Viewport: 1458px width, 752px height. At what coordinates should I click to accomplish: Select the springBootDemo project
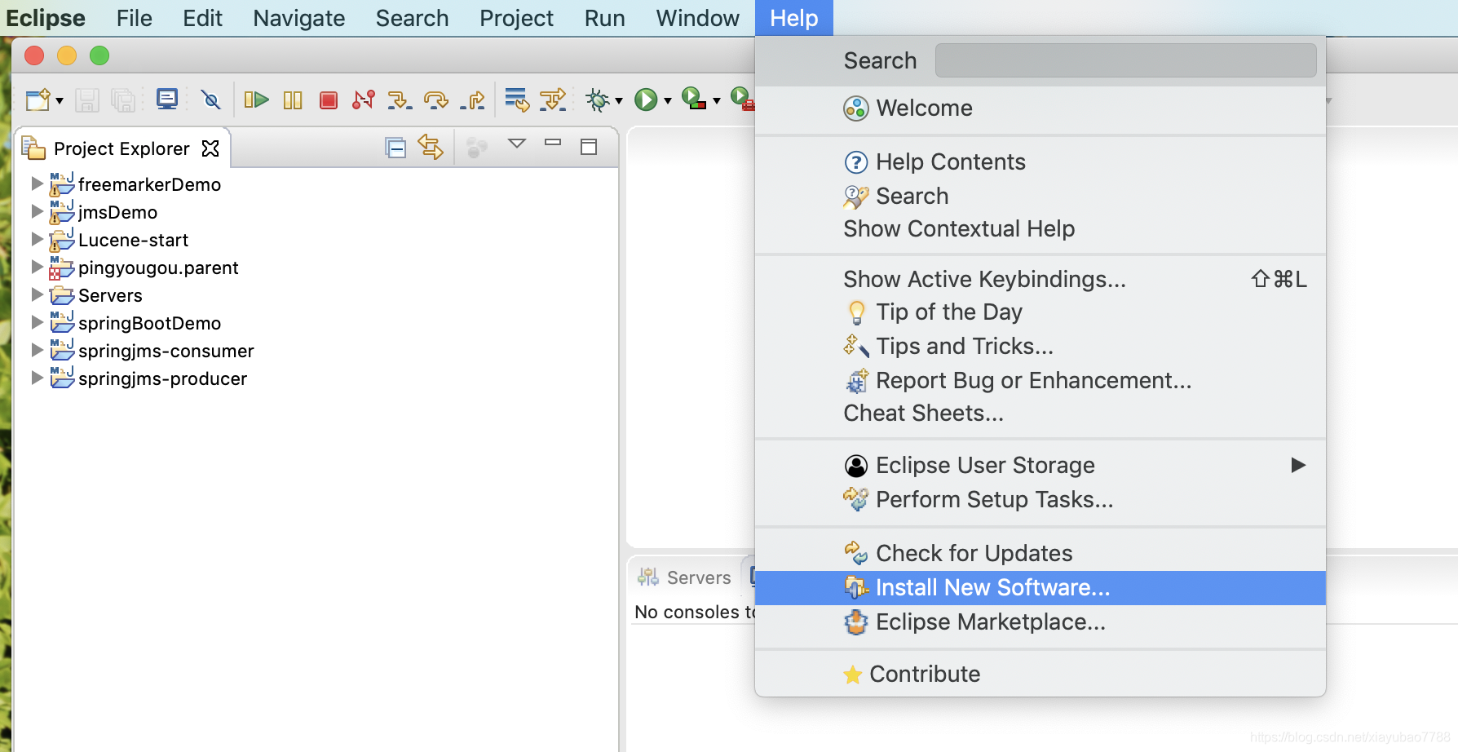click(x=149, y=323)
